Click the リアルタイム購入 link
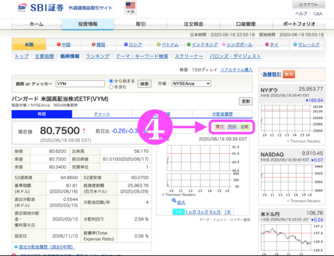Screen dimensions: 334x256 (237, 69)
